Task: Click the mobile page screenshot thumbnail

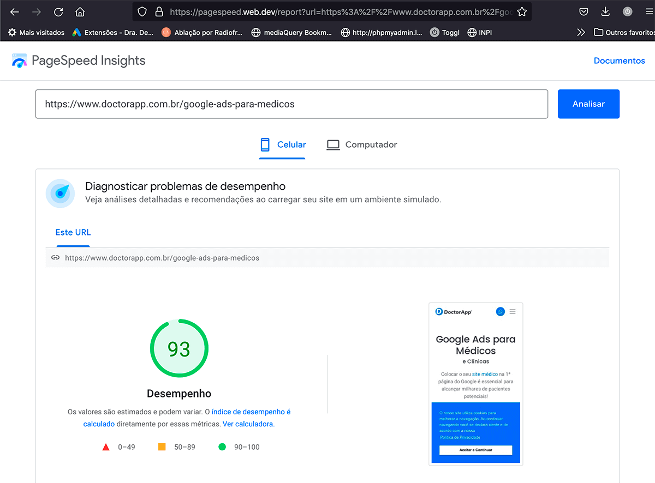Action: click(476, 384)
